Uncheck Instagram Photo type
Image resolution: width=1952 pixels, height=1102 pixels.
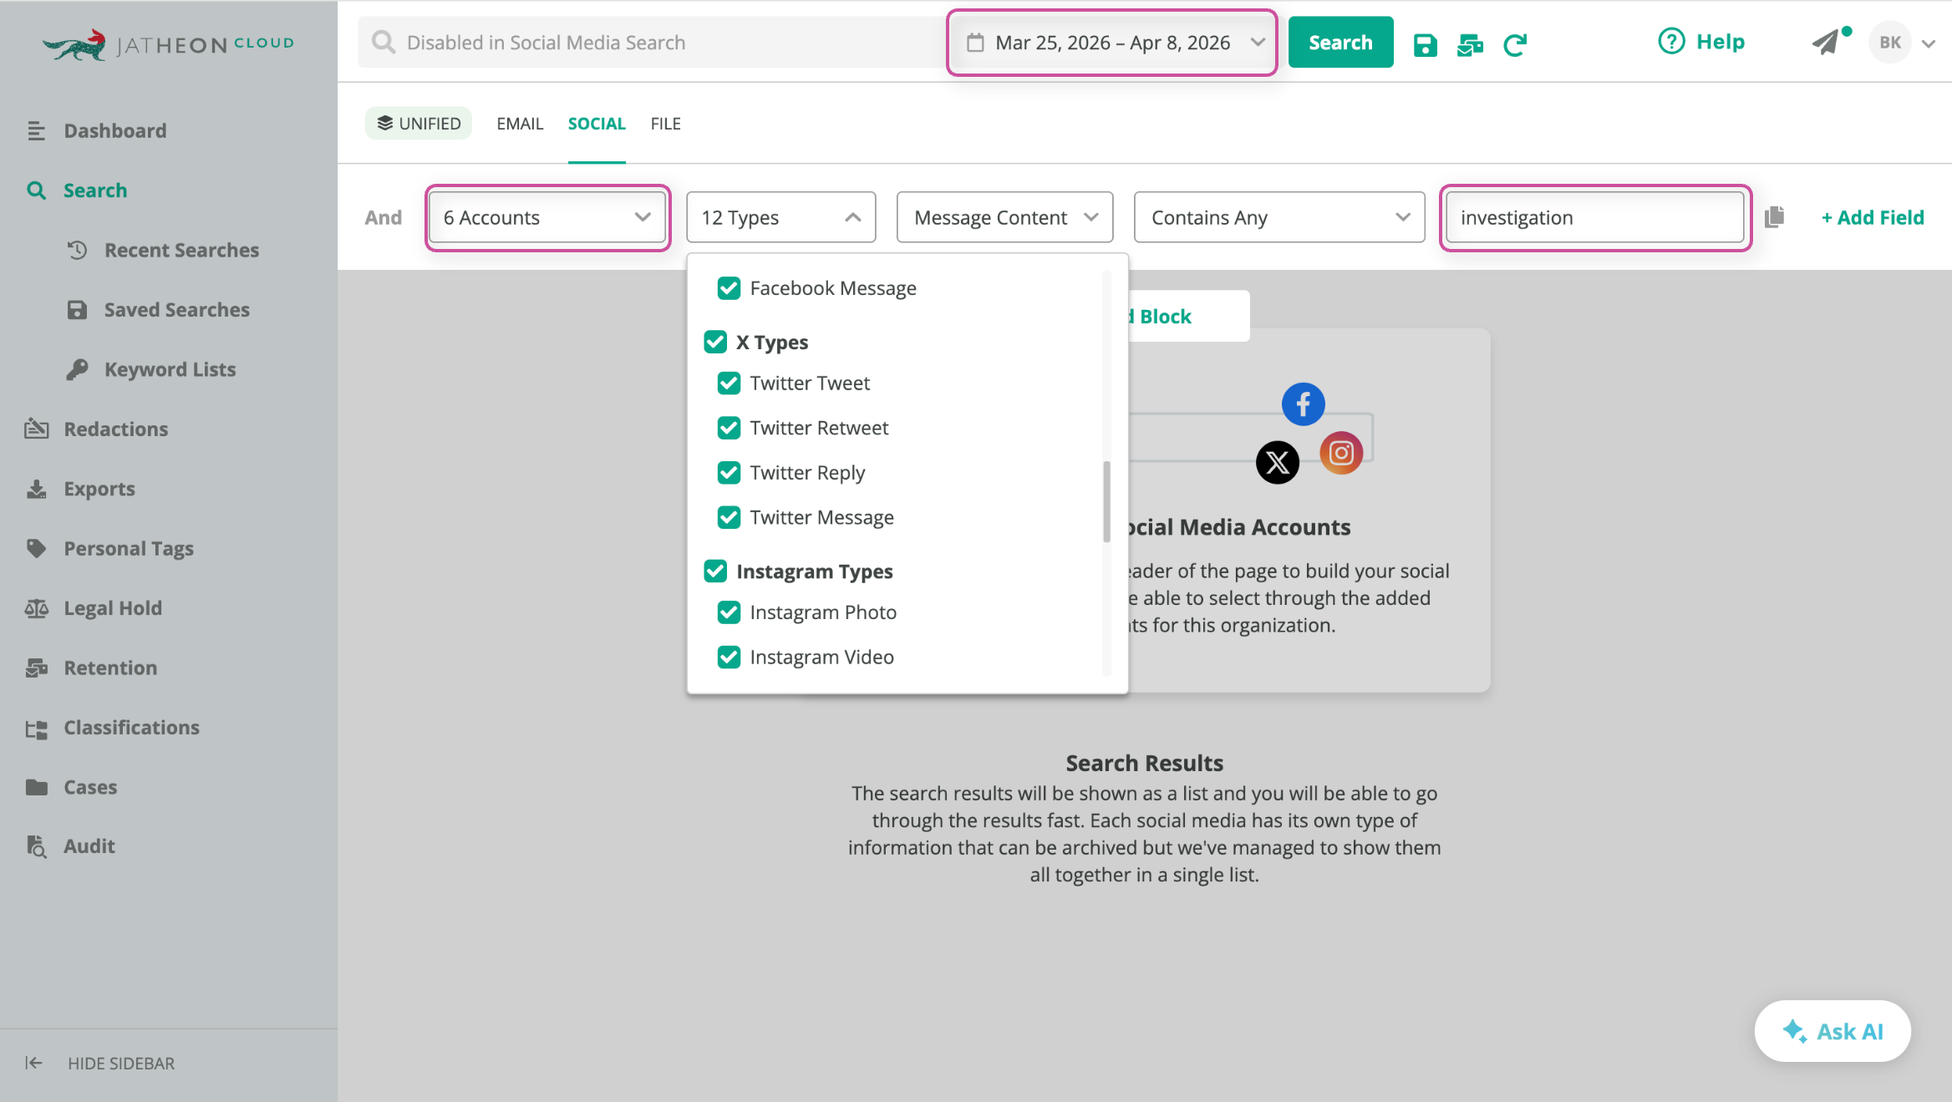pyautogui.click(x=729, y=612)
